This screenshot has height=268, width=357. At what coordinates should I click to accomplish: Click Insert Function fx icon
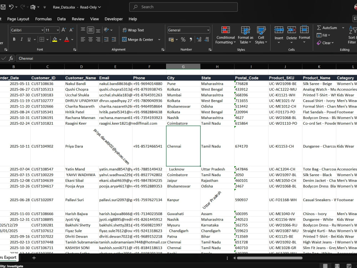tap(11, 58)
